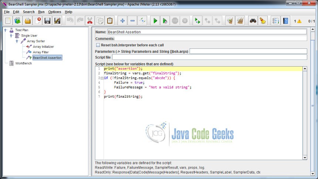Click the Clear All double broom icon
This screenshot has height=179, width=318.
point(240,21)
